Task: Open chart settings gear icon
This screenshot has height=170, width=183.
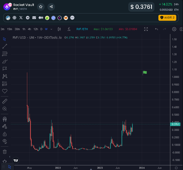Action: tap(174, 29)
